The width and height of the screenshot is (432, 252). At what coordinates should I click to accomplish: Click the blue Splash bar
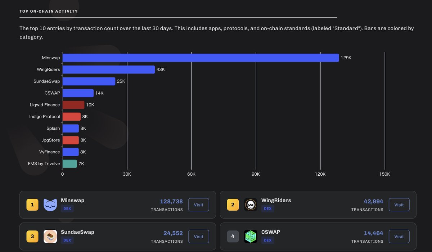pyautogui.click(x=71, y=129)
